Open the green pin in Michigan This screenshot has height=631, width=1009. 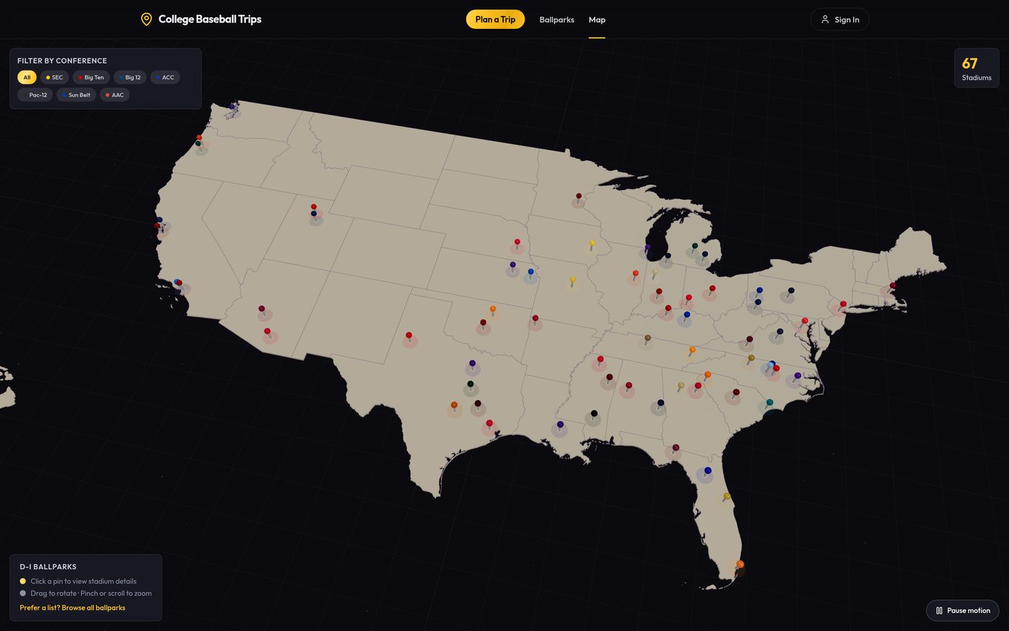[695, 246]
